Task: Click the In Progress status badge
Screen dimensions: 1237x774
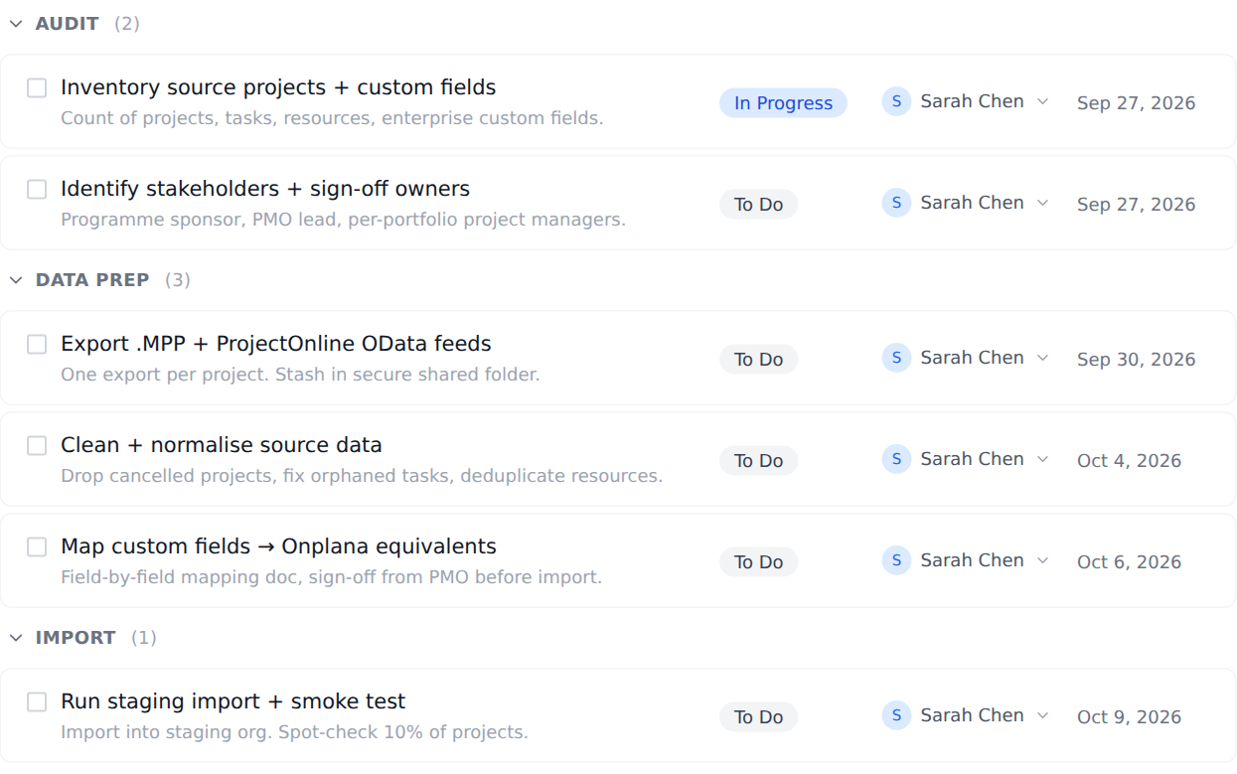Action: [x=783, y=103]
